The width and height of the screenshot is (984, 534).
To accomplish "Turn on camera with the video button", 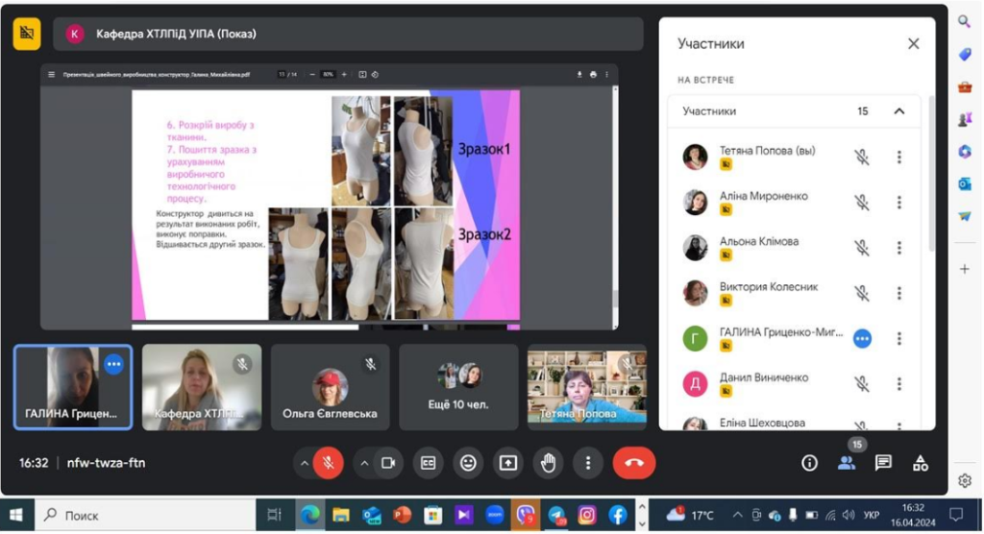I will point(388,463).
